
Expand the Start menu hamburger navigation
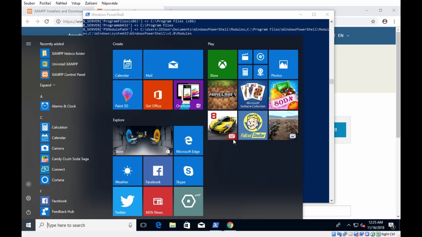coord(28,44)
